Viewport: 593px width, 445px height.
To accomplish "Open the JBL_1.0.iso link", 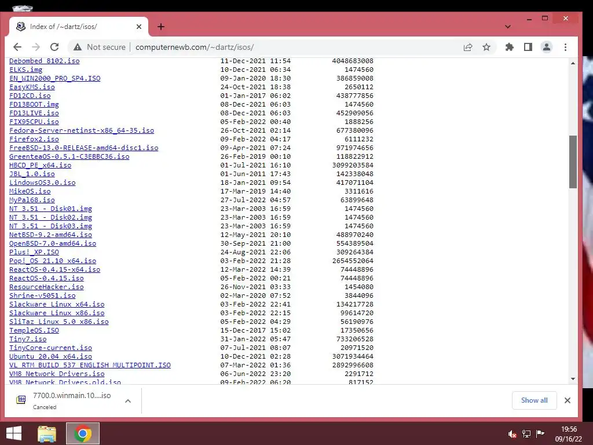I will click(x=32, y=174).
